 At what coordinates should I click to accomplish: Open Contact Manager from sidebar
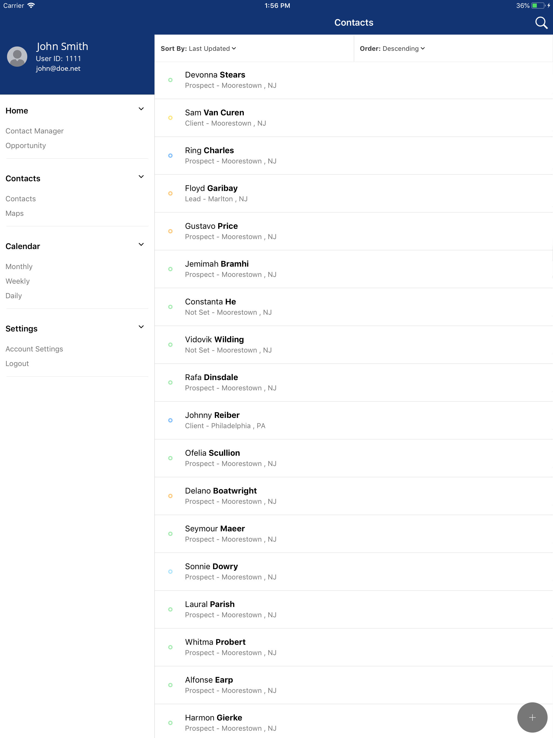point(34,131)
